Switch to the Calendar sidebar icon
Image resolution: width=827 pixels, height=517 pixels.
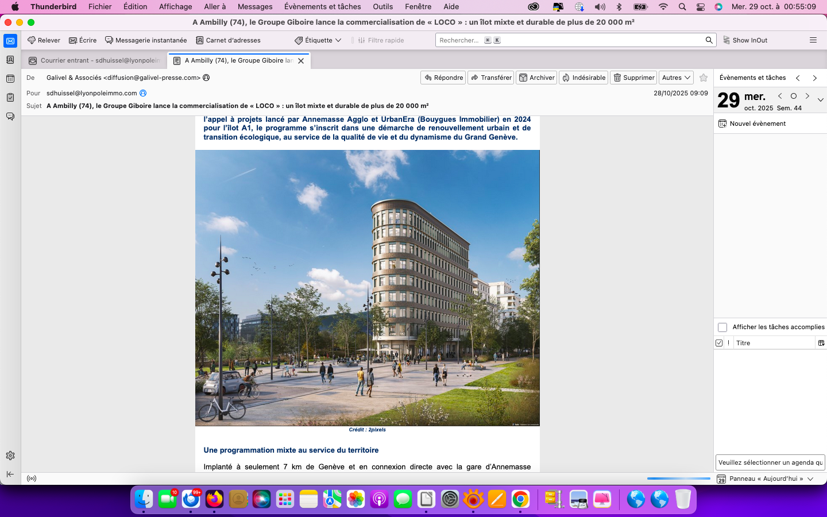(x=10, y=79)
